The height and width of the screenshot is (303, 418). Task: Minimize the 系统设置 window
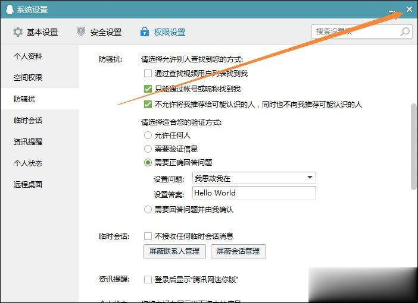pos(392,11)
